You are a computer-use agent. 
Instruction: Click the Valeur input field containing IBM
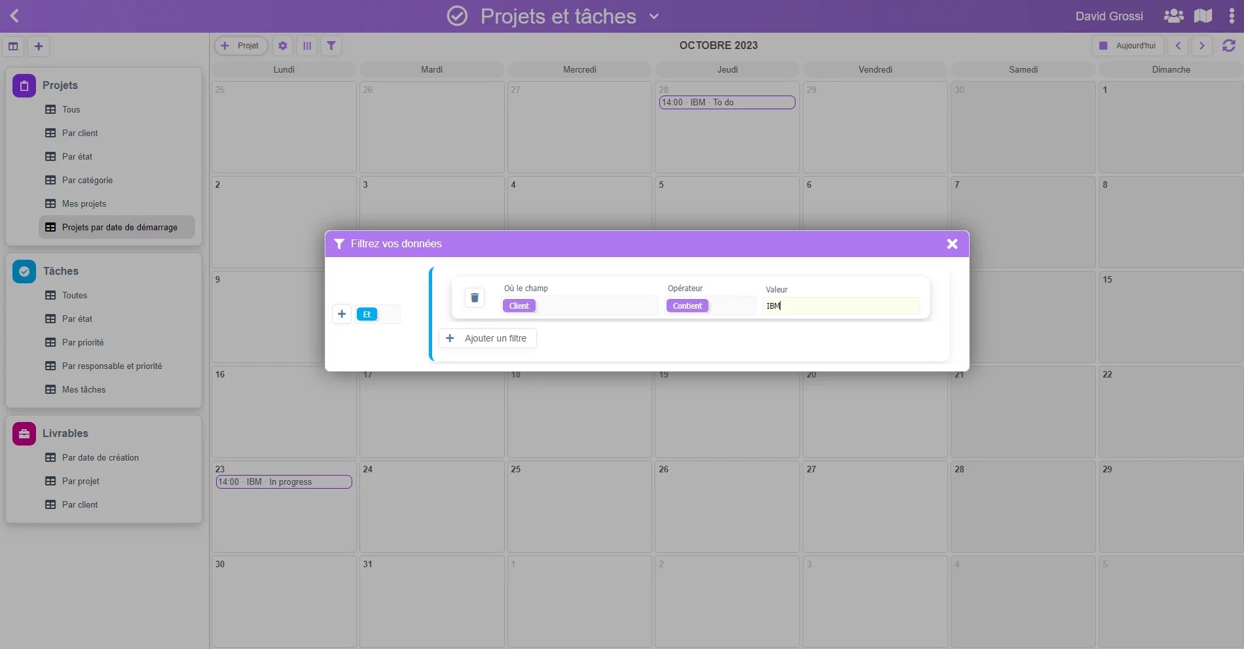[x=841, y=306]
